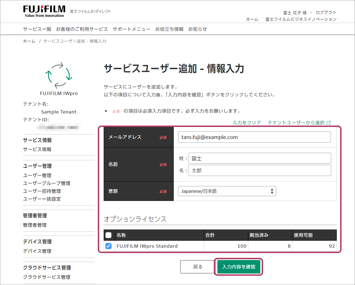
Task: Click テナントユーザーから選択 link
Action: point(296,123)
